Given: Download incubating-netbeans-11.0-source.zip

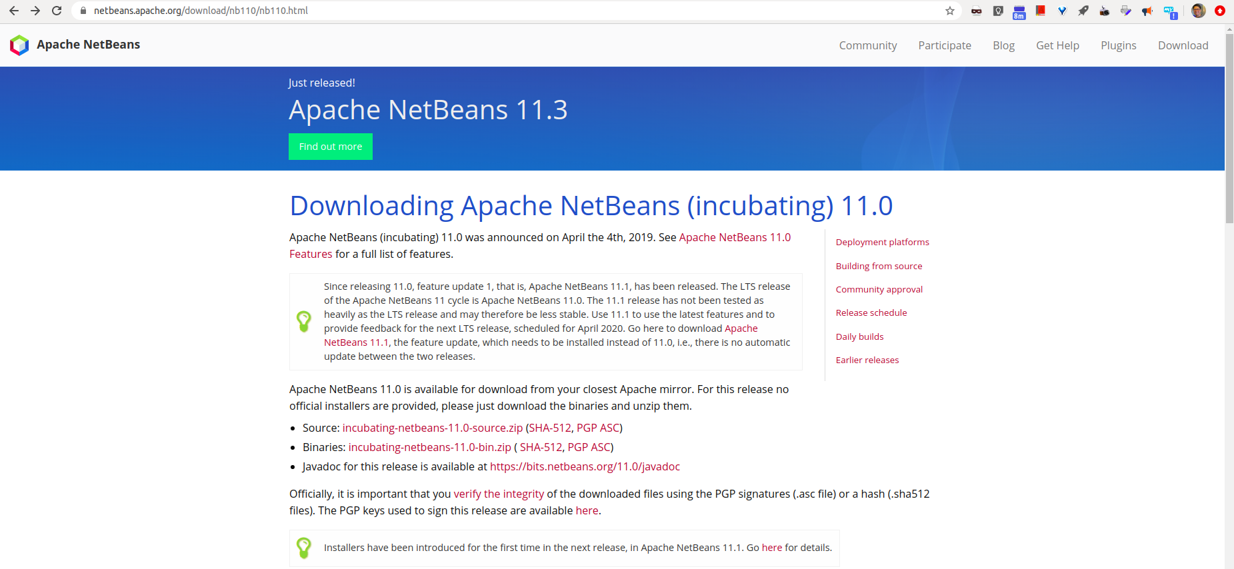Looking at the screenshot, I should (x=433, y=428).
